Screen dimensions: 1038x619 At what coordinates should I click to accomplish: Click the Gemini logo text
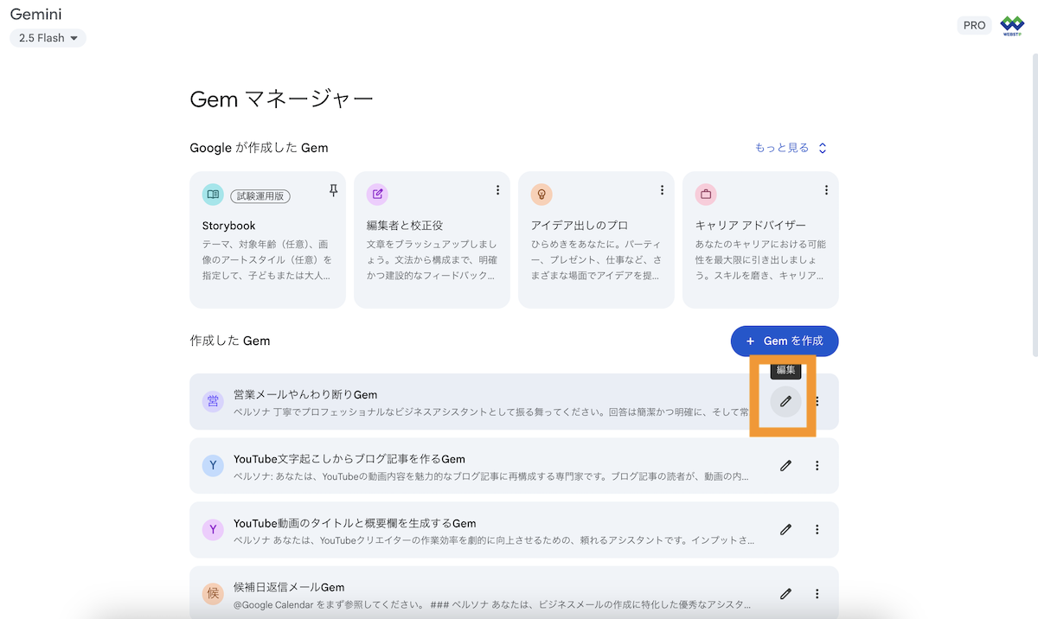pyautogui.click(x=35, y=15)
